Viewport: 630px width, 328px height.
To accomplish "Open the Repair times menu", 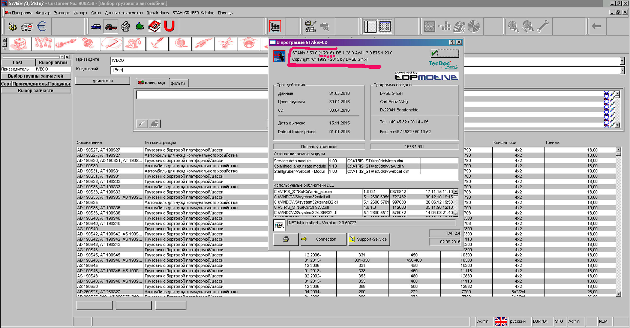I will 158,13.
